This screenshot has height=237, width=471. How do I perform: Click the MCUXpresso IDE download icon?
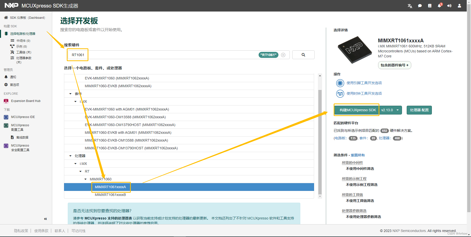(6, 117)
